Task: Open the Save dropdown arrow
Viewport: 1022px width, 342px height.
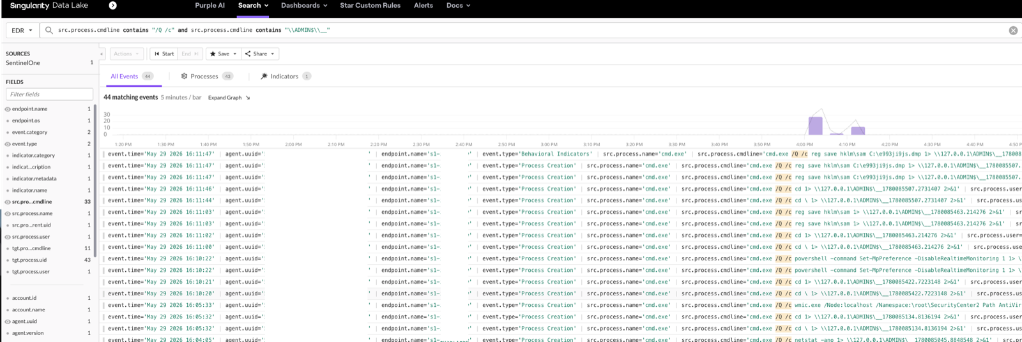Action: click(235, 54)
